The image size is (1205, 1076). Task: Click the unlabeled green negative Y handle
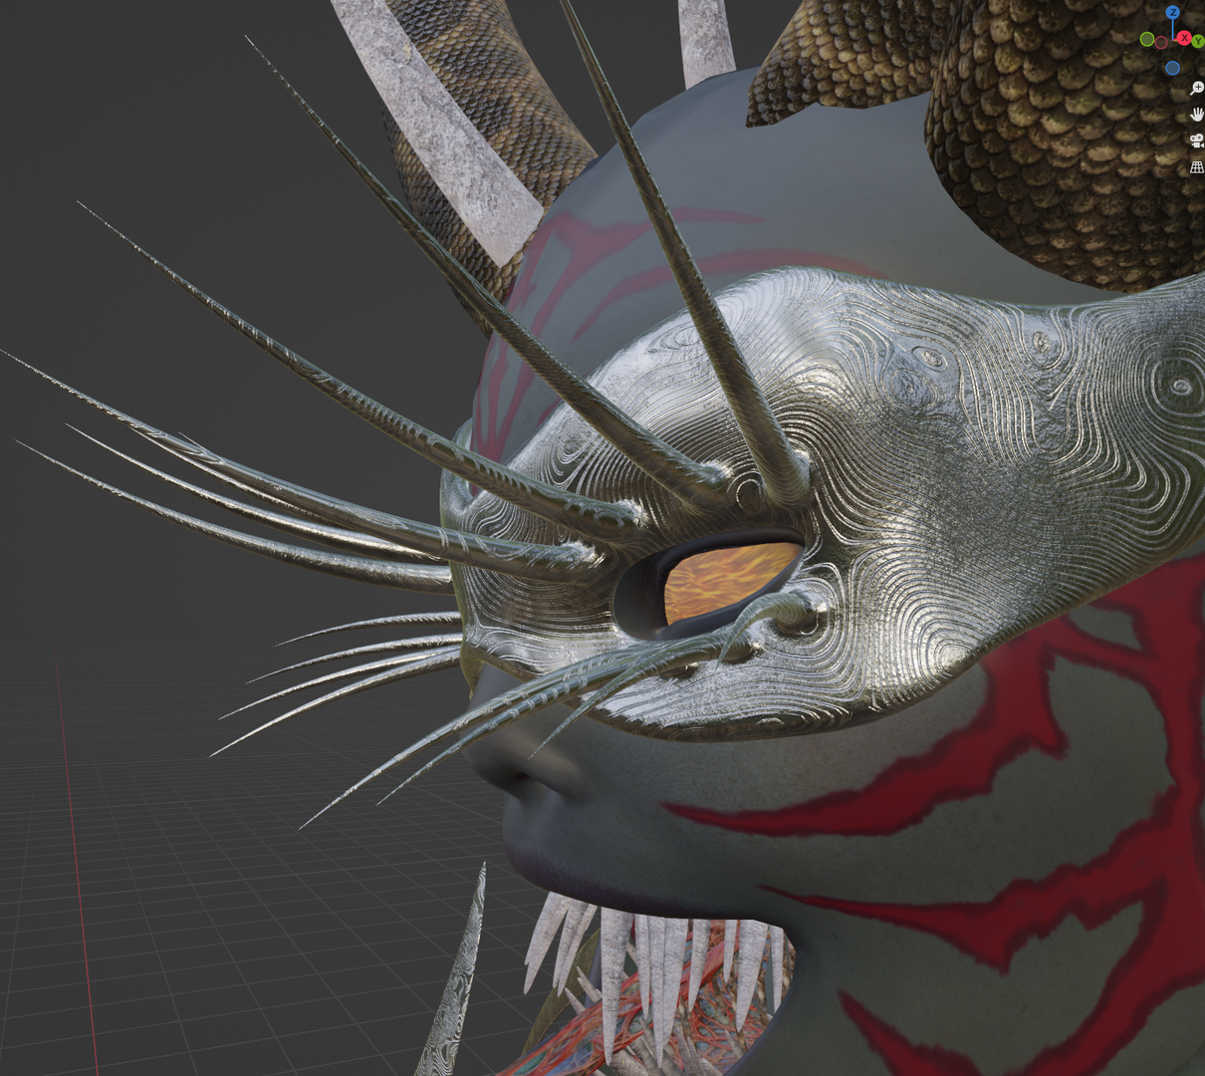click(x=1147, y=39)
